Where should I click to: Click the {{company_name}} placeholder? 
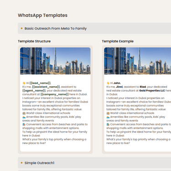click(55, 94)
